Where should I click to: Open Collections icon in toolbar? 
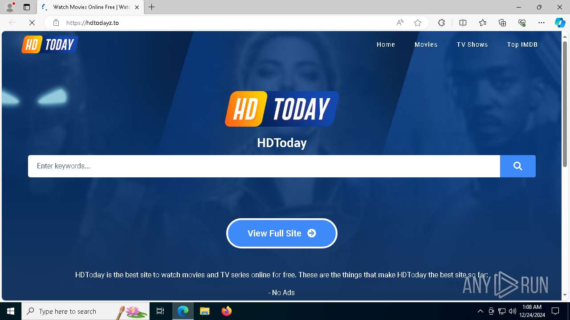[502, 23]
